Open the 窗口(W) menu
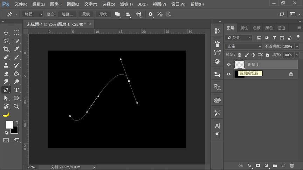The image size is (303, 170). pyautogui.click(x=178, y=4)
